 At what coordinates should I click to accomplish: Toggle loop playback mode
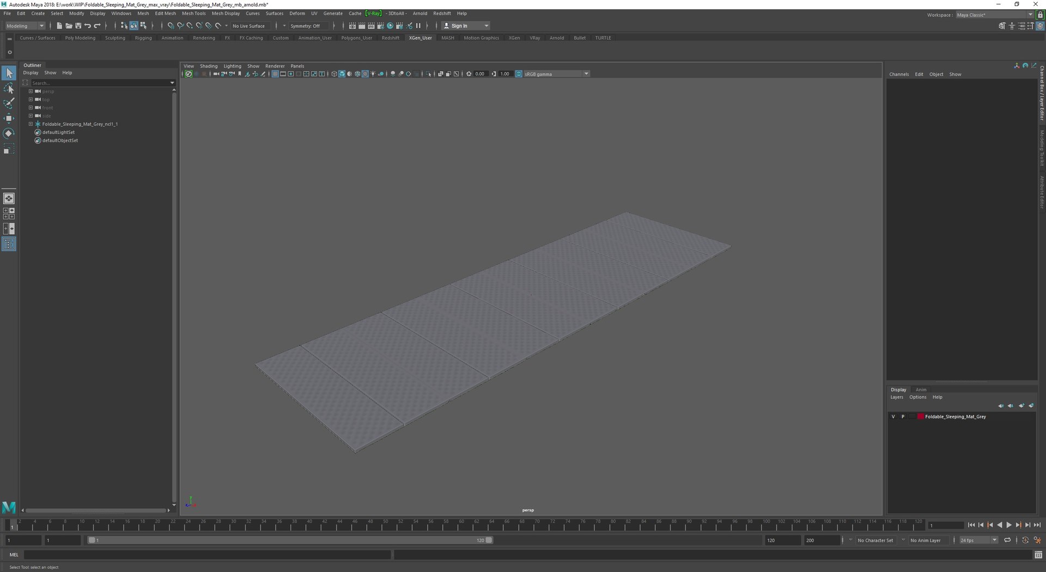[x=1007, y=540]
